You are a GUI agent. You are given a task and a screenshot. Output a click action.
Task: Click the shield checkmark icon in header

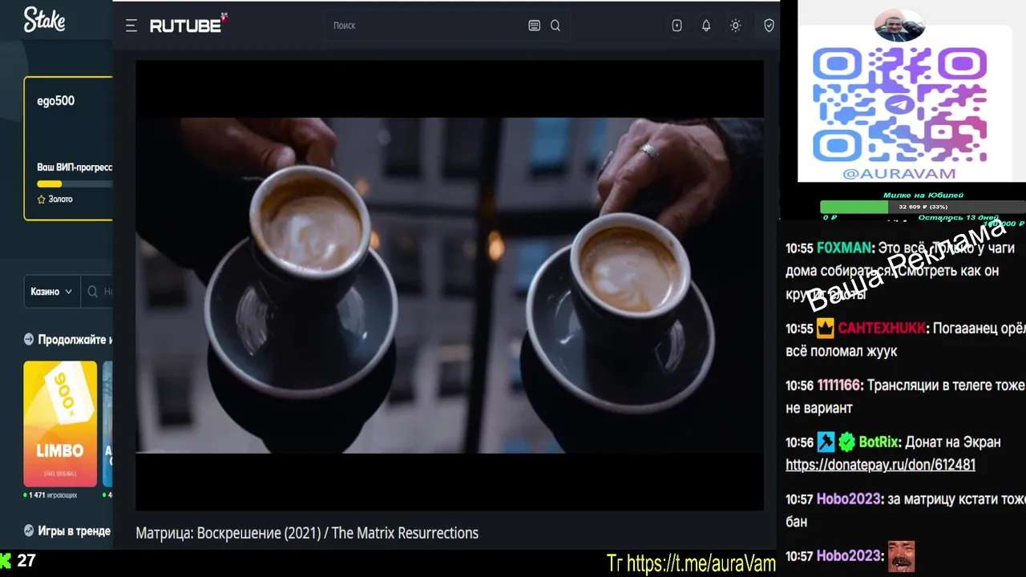click(769, 26)
